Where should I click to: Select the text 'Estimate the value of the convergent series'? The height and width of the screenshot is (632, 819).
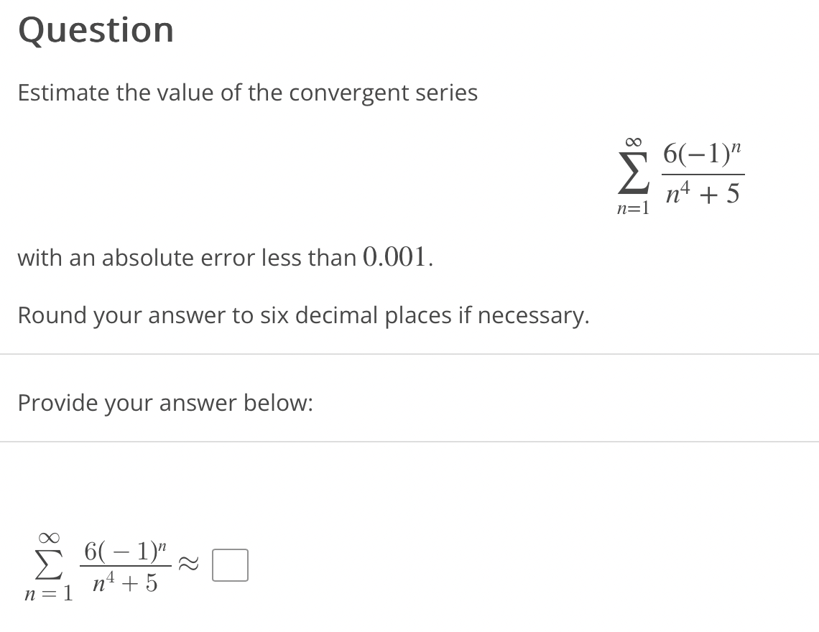[x=248, y=93]
